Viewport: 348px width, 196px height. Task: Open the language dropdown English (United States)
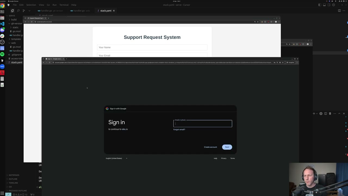click(x=116, y=158)
